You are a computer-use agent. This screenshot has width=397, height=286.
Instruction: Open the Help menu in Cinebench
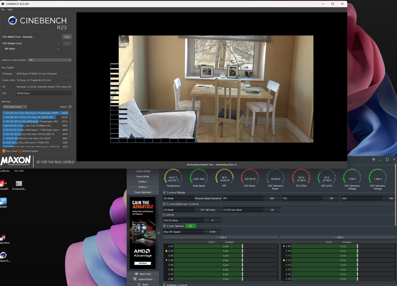tap(10, 10)
